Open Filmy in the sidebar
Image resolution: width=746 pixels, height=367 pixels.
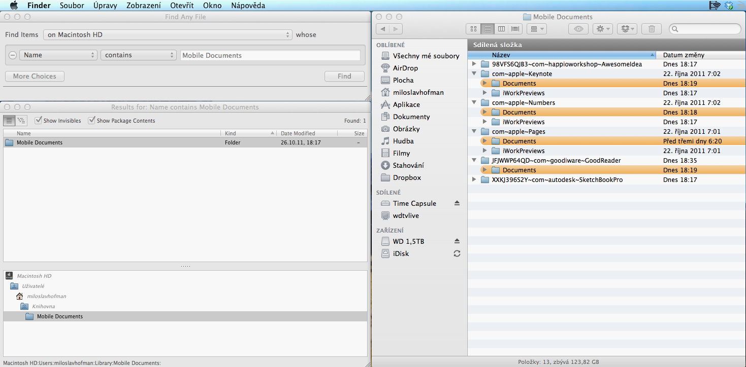coord(401,153)
